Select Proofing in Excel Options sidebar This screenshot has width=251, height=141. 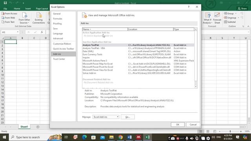point(64,23)
